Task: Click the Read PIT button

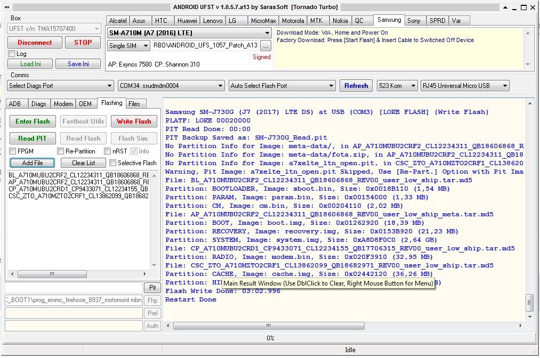Action: pyautogui.click(x=33, y=139)
